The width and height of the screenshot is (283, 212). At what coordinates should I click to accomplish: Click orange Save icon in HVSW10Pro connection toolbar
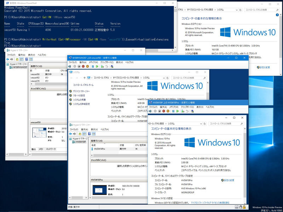(x=168, y=111)
